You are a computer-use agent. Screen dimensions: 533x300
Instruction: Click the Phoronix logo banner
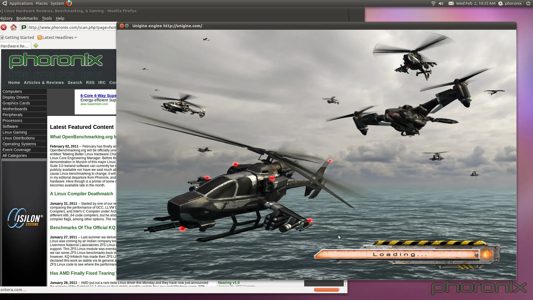click(x=56, y=60)
